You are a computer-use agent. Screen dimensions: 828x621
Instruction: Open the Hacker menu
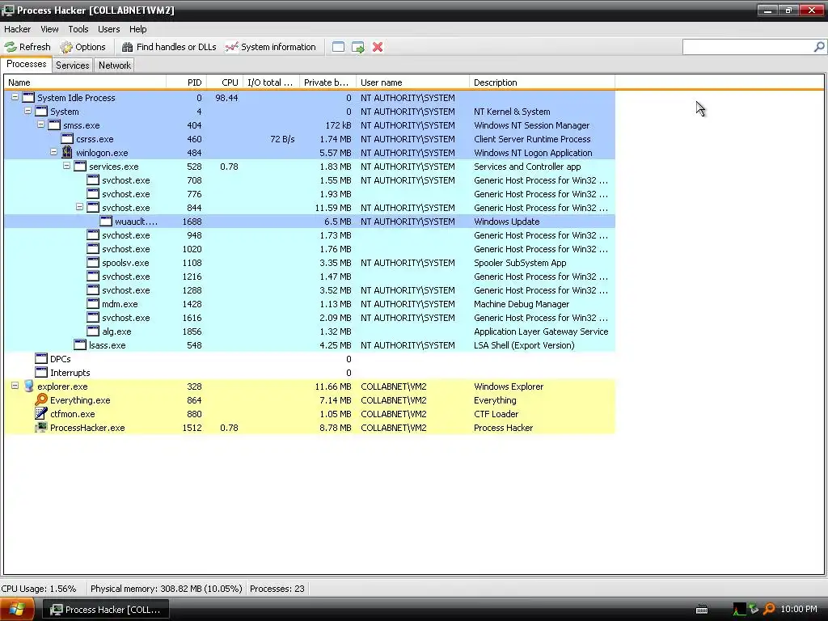(x=18, y=29)
